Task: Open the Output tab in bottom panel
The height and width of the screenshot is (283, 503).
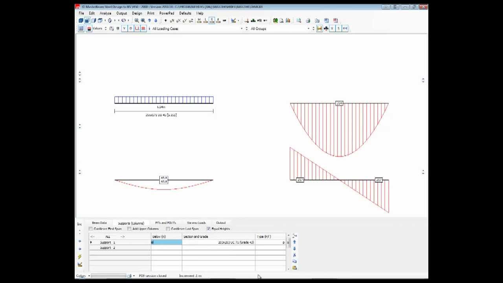Action: tap(221, 223)
